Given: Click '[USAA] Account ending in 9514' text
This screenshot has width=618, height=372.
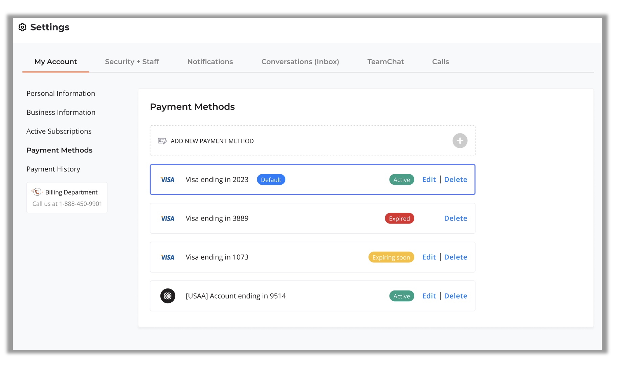Looking at the screenshot, I should pyautogui.click(x=236, y=296).
